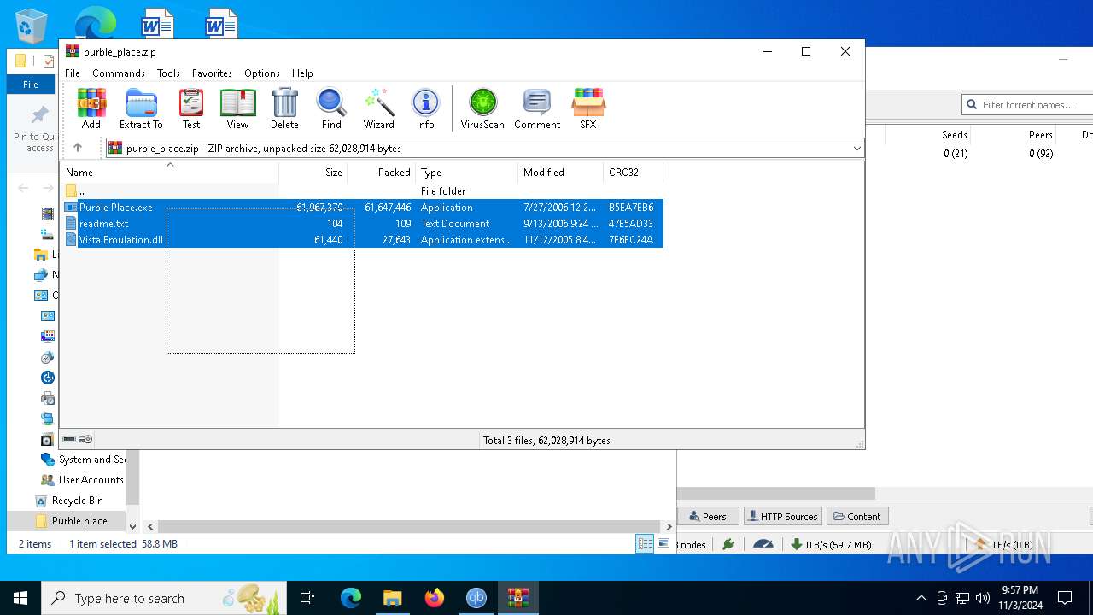This screenshot has width=1093, height=615.
Task: Launch the Wizard tool
Action: click(x=379, y=108)
